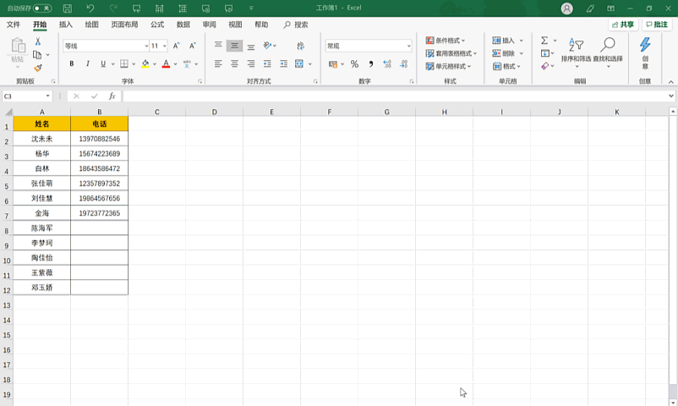
Task: Expand the formula bar
Action: pos(670,96)
